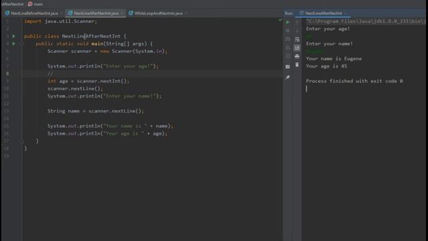The image size is (428, 241).
Task: Click 'Scanner scanner = new Scanner' line
Action: coord(107,51)
